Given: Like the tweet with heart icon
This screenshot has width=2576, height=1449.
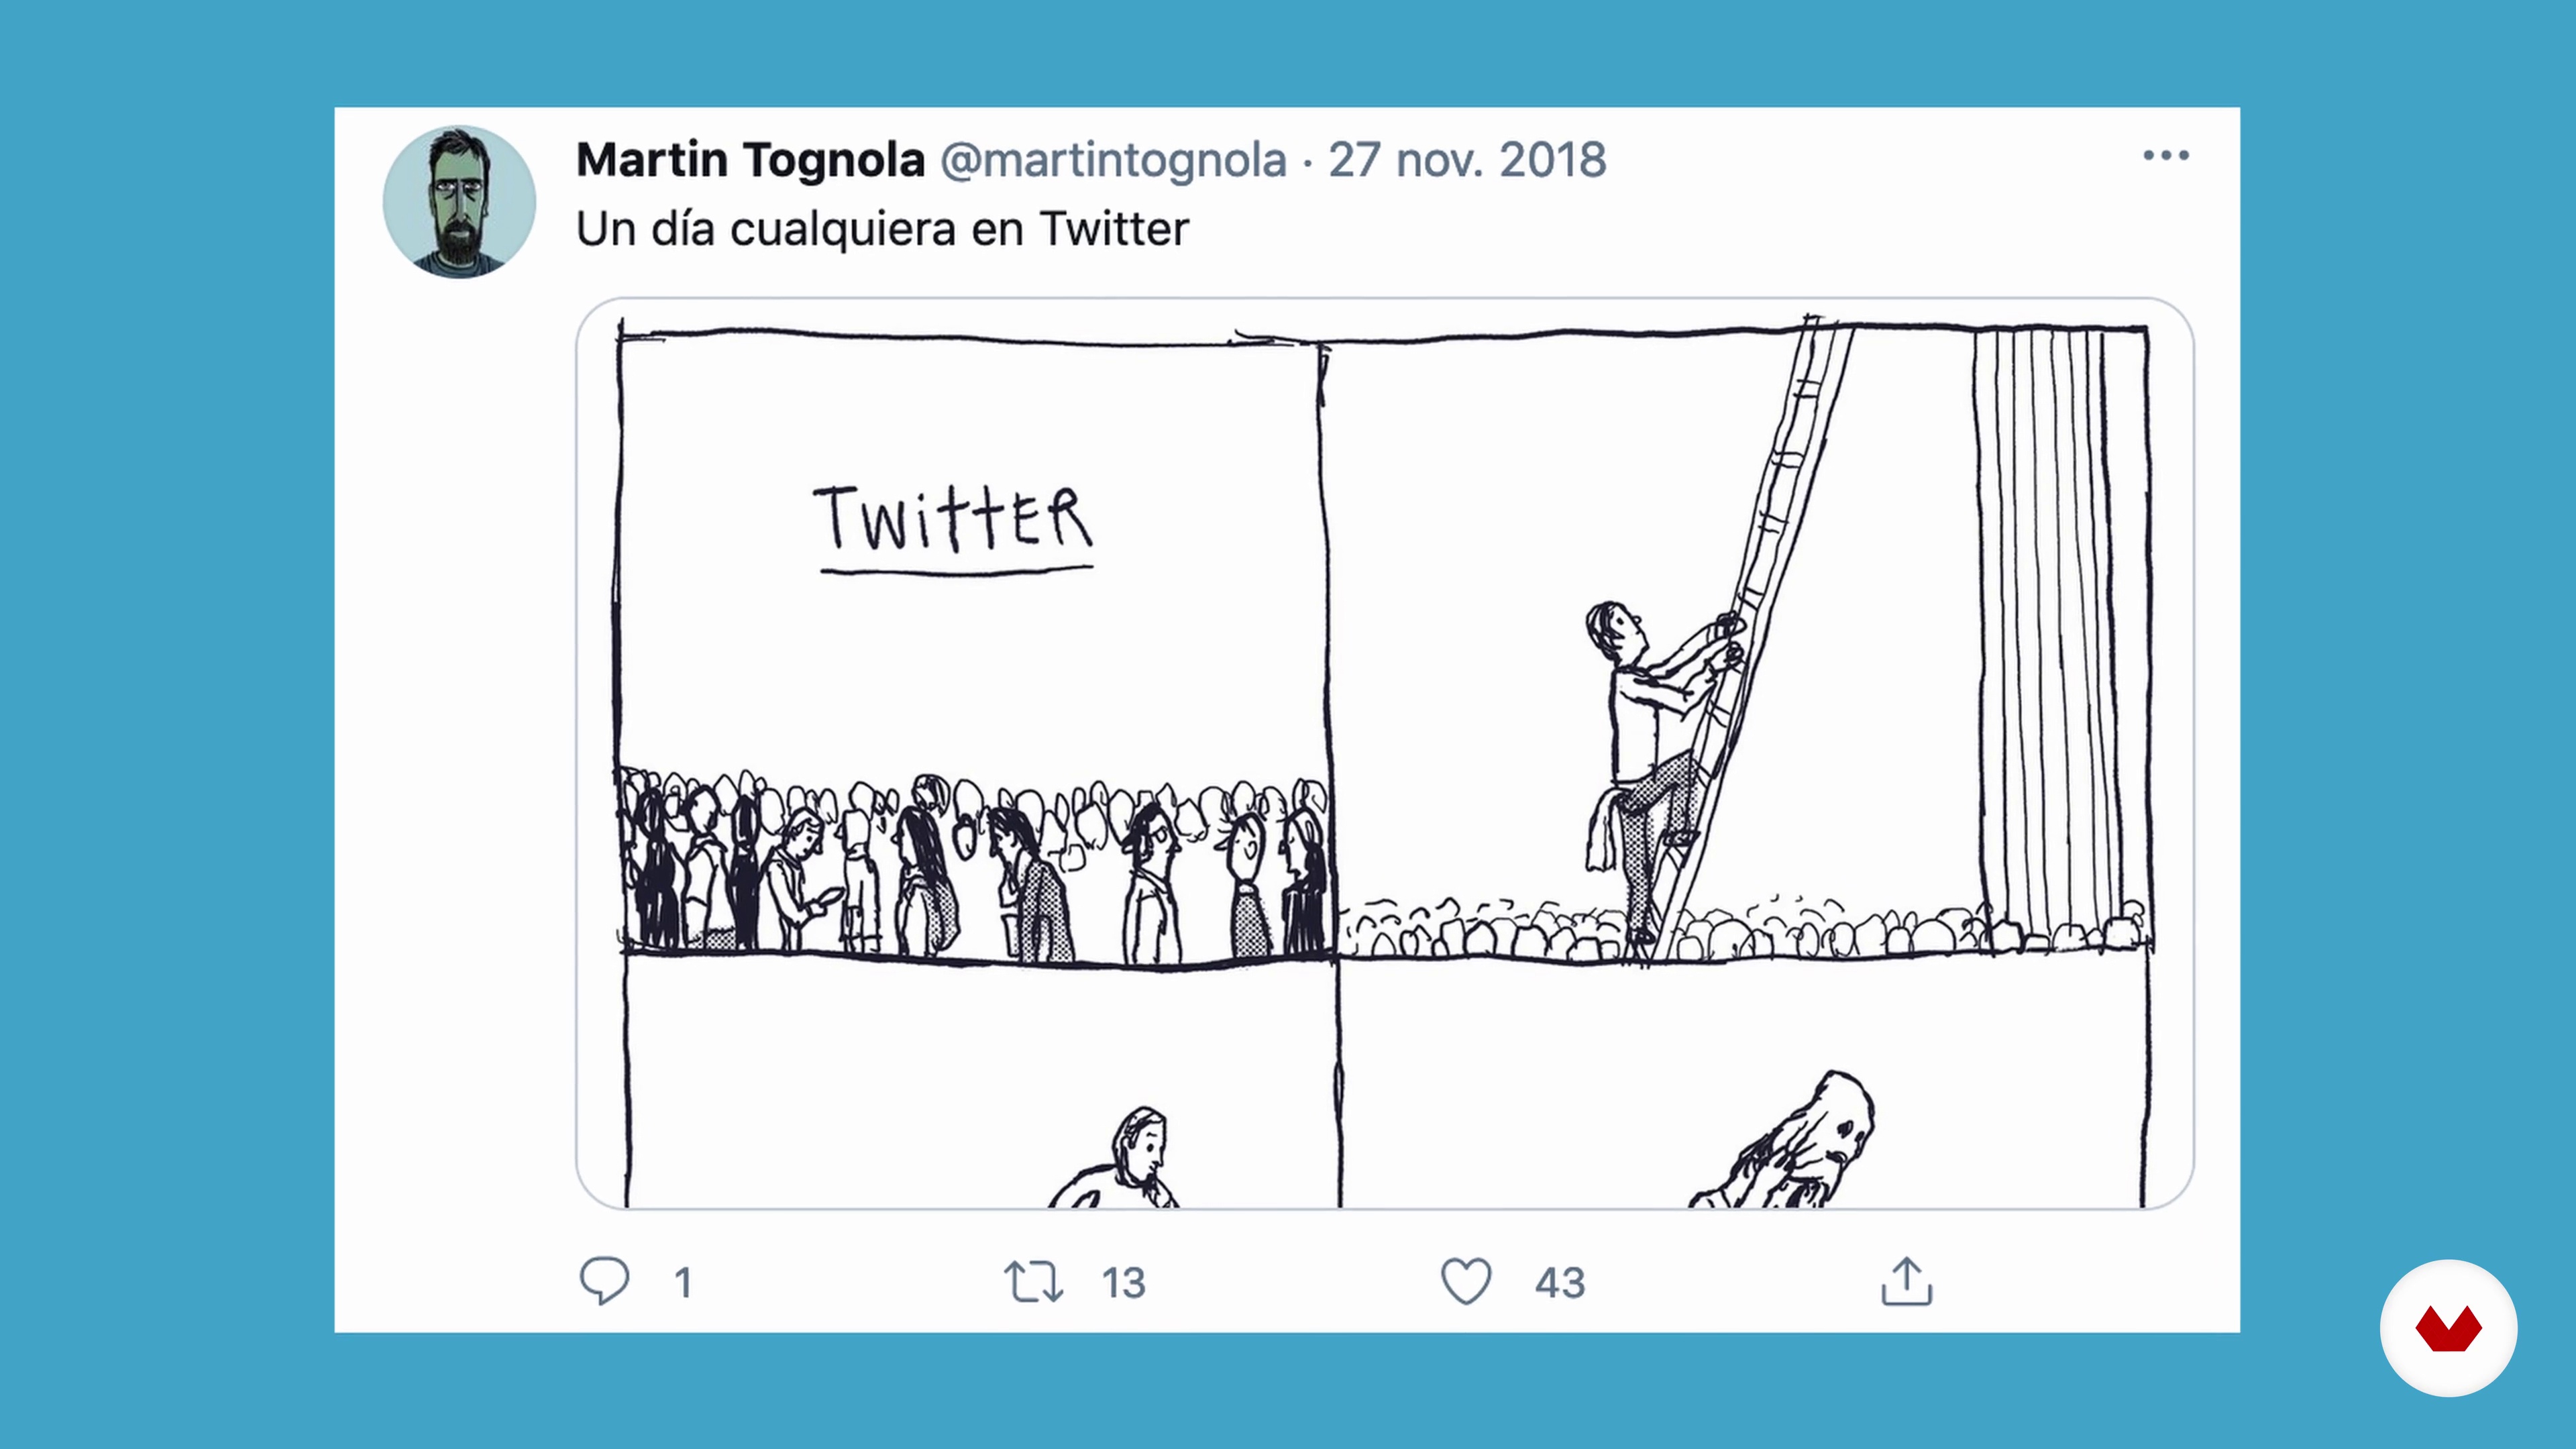Looking at the screenshot, I should 1466,1281.
